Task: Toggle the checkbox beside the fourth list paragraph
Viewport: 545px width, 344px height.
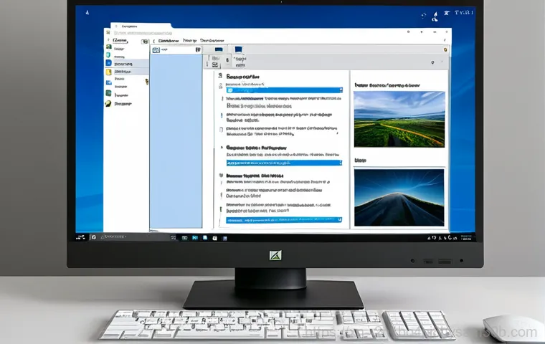Action: point(220,130)
